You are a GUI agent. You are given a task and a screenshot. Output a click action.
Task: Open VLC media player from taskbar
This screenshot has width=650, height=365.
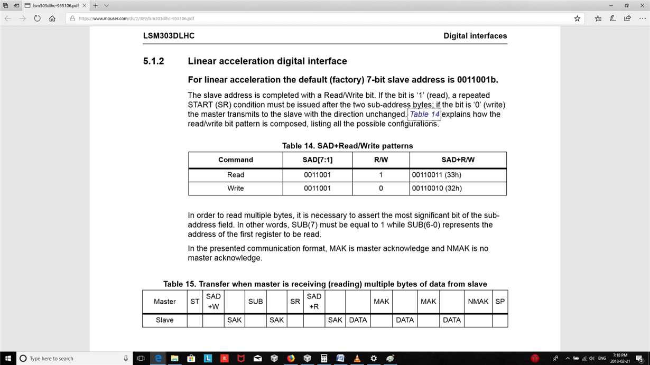click(x=357, y=358)
